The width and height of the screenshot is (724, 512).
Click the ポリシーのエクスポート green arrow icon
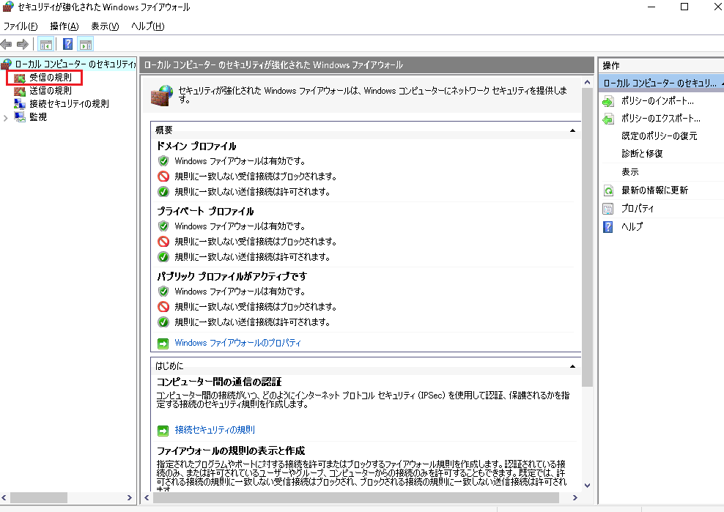coord(608,119)
